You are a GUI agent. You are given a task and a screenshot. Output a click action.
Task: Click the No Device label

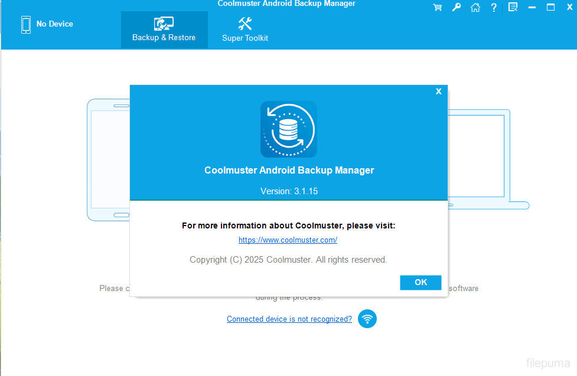pos(55,24)
